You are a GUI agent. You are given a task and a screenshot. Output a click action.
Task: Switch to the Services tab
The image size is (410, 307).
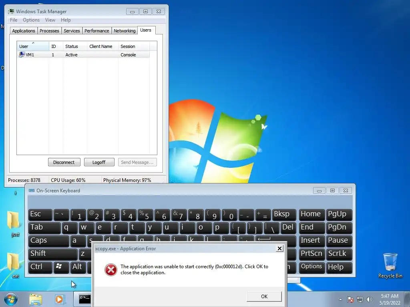coord(72,31)
